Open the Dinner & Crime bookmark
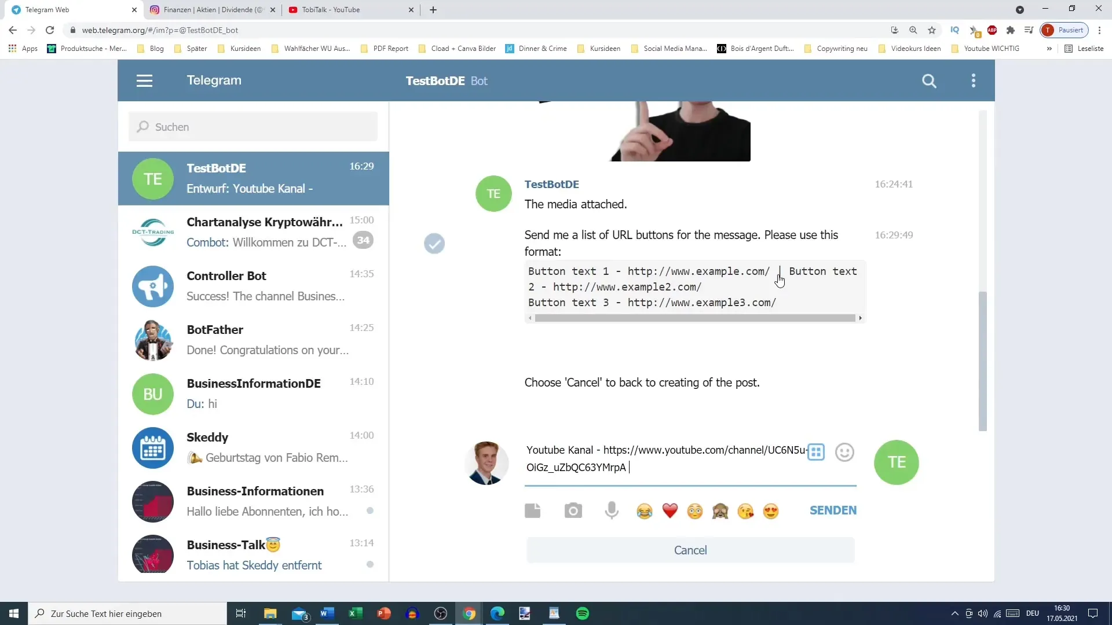This screenshot has height=625, width=1112. 536,49
